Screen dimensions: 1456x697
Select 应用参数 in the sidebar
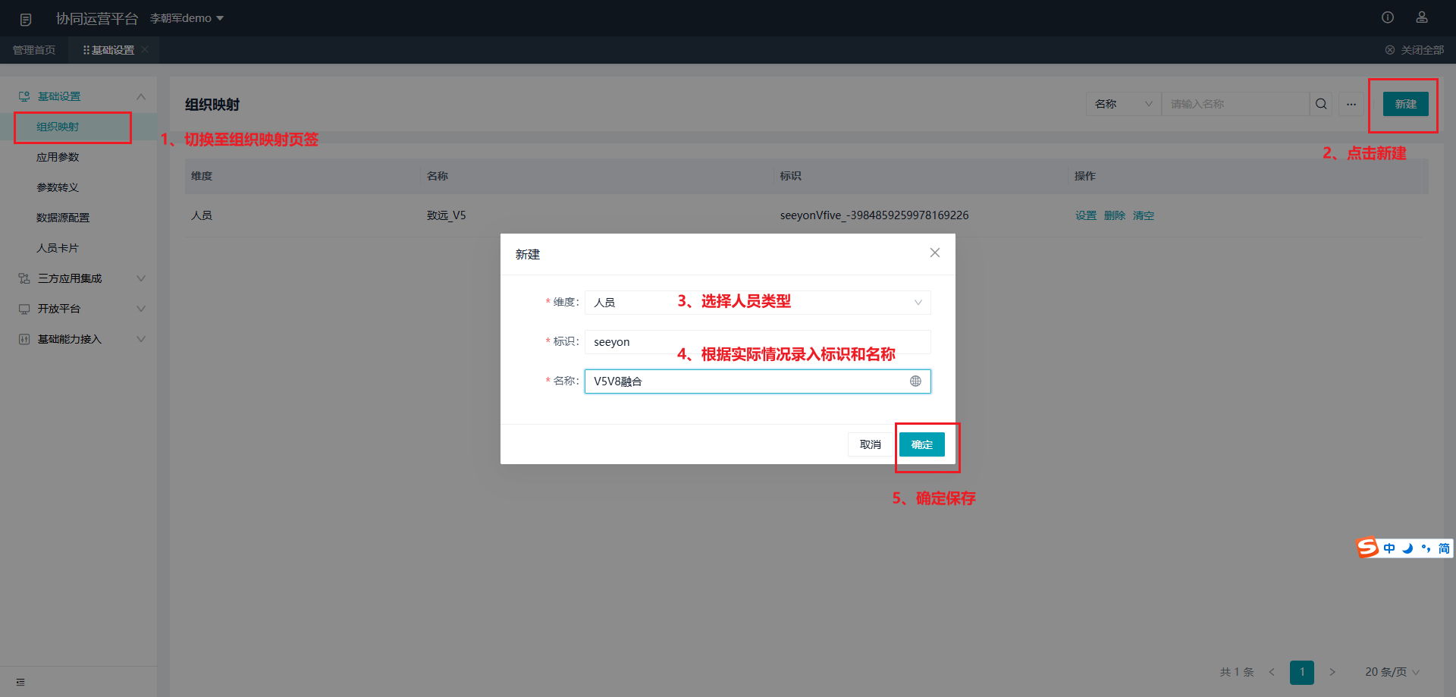pos(58,157)
